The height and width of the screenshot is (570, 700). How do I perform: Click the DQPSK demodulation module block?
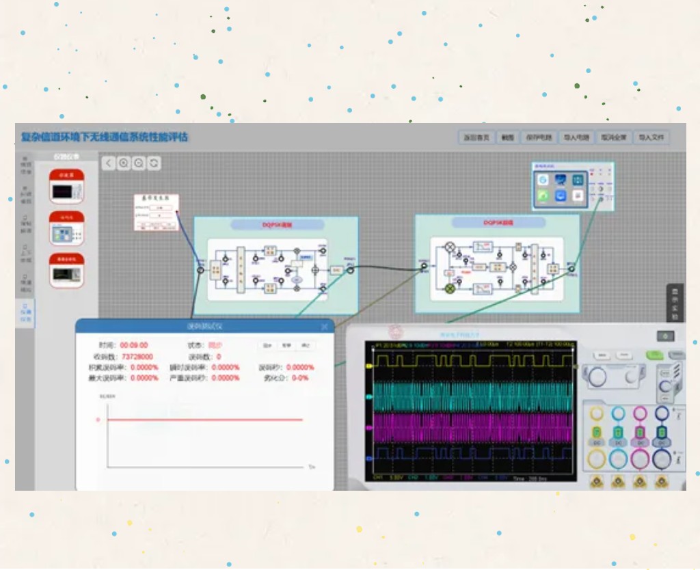point(497,263)
